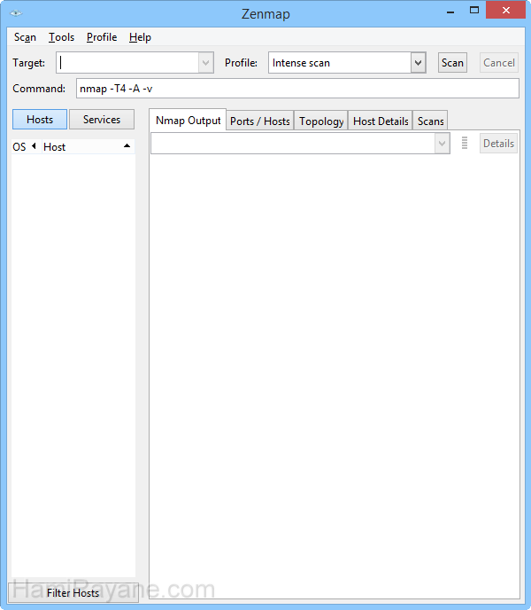Click into the Target input field

127,63
